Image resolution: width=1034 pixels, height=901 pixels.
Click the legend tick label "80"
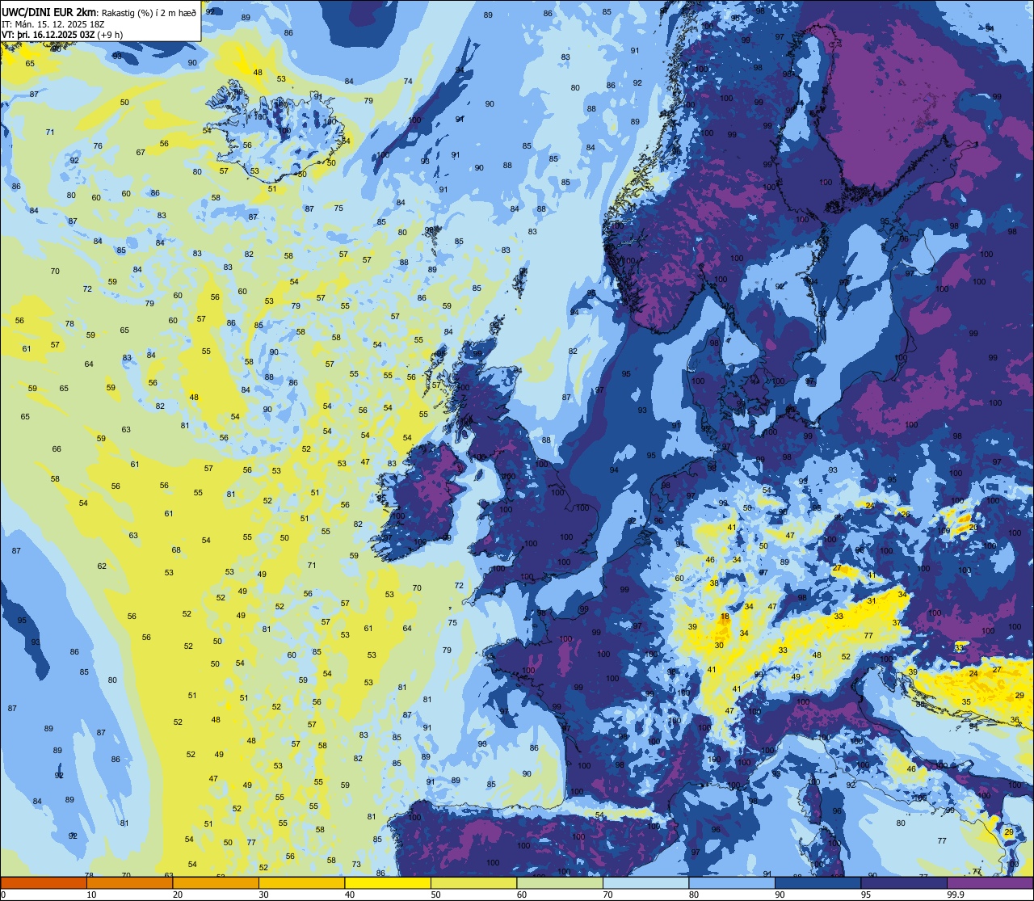(694, 895)
